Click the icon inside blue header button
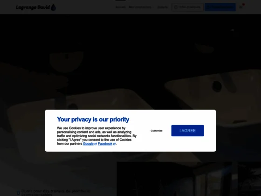Image resolution: width=261 pixels, height=196 pixels. (209, 7)
